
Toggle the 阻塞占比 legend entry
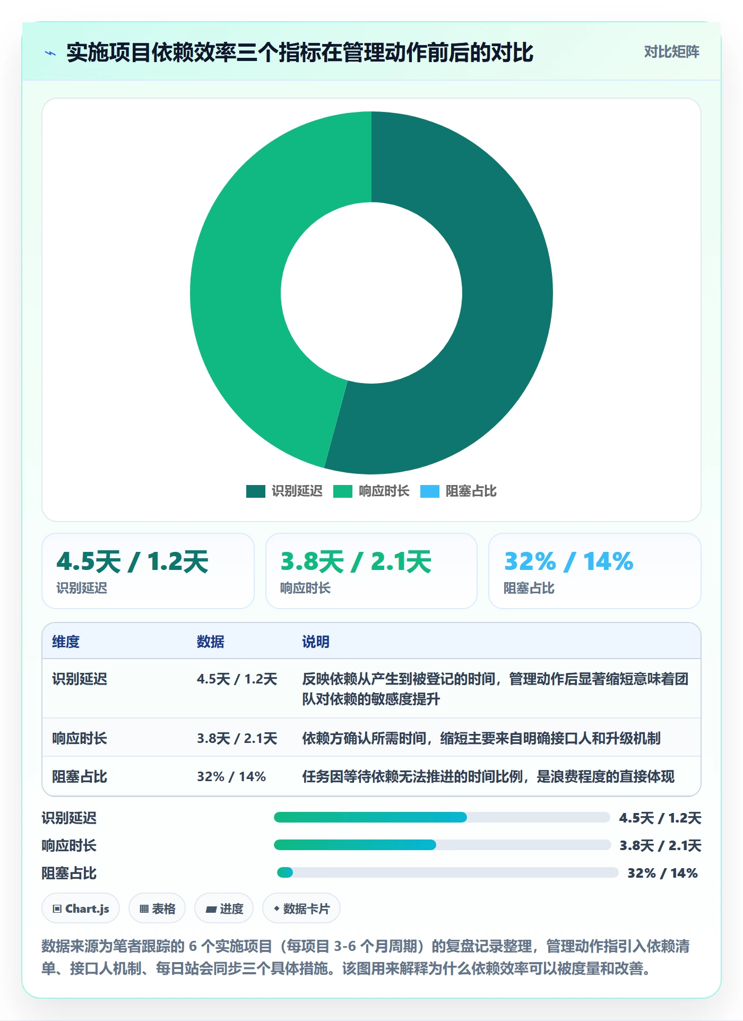coord(459,491)
